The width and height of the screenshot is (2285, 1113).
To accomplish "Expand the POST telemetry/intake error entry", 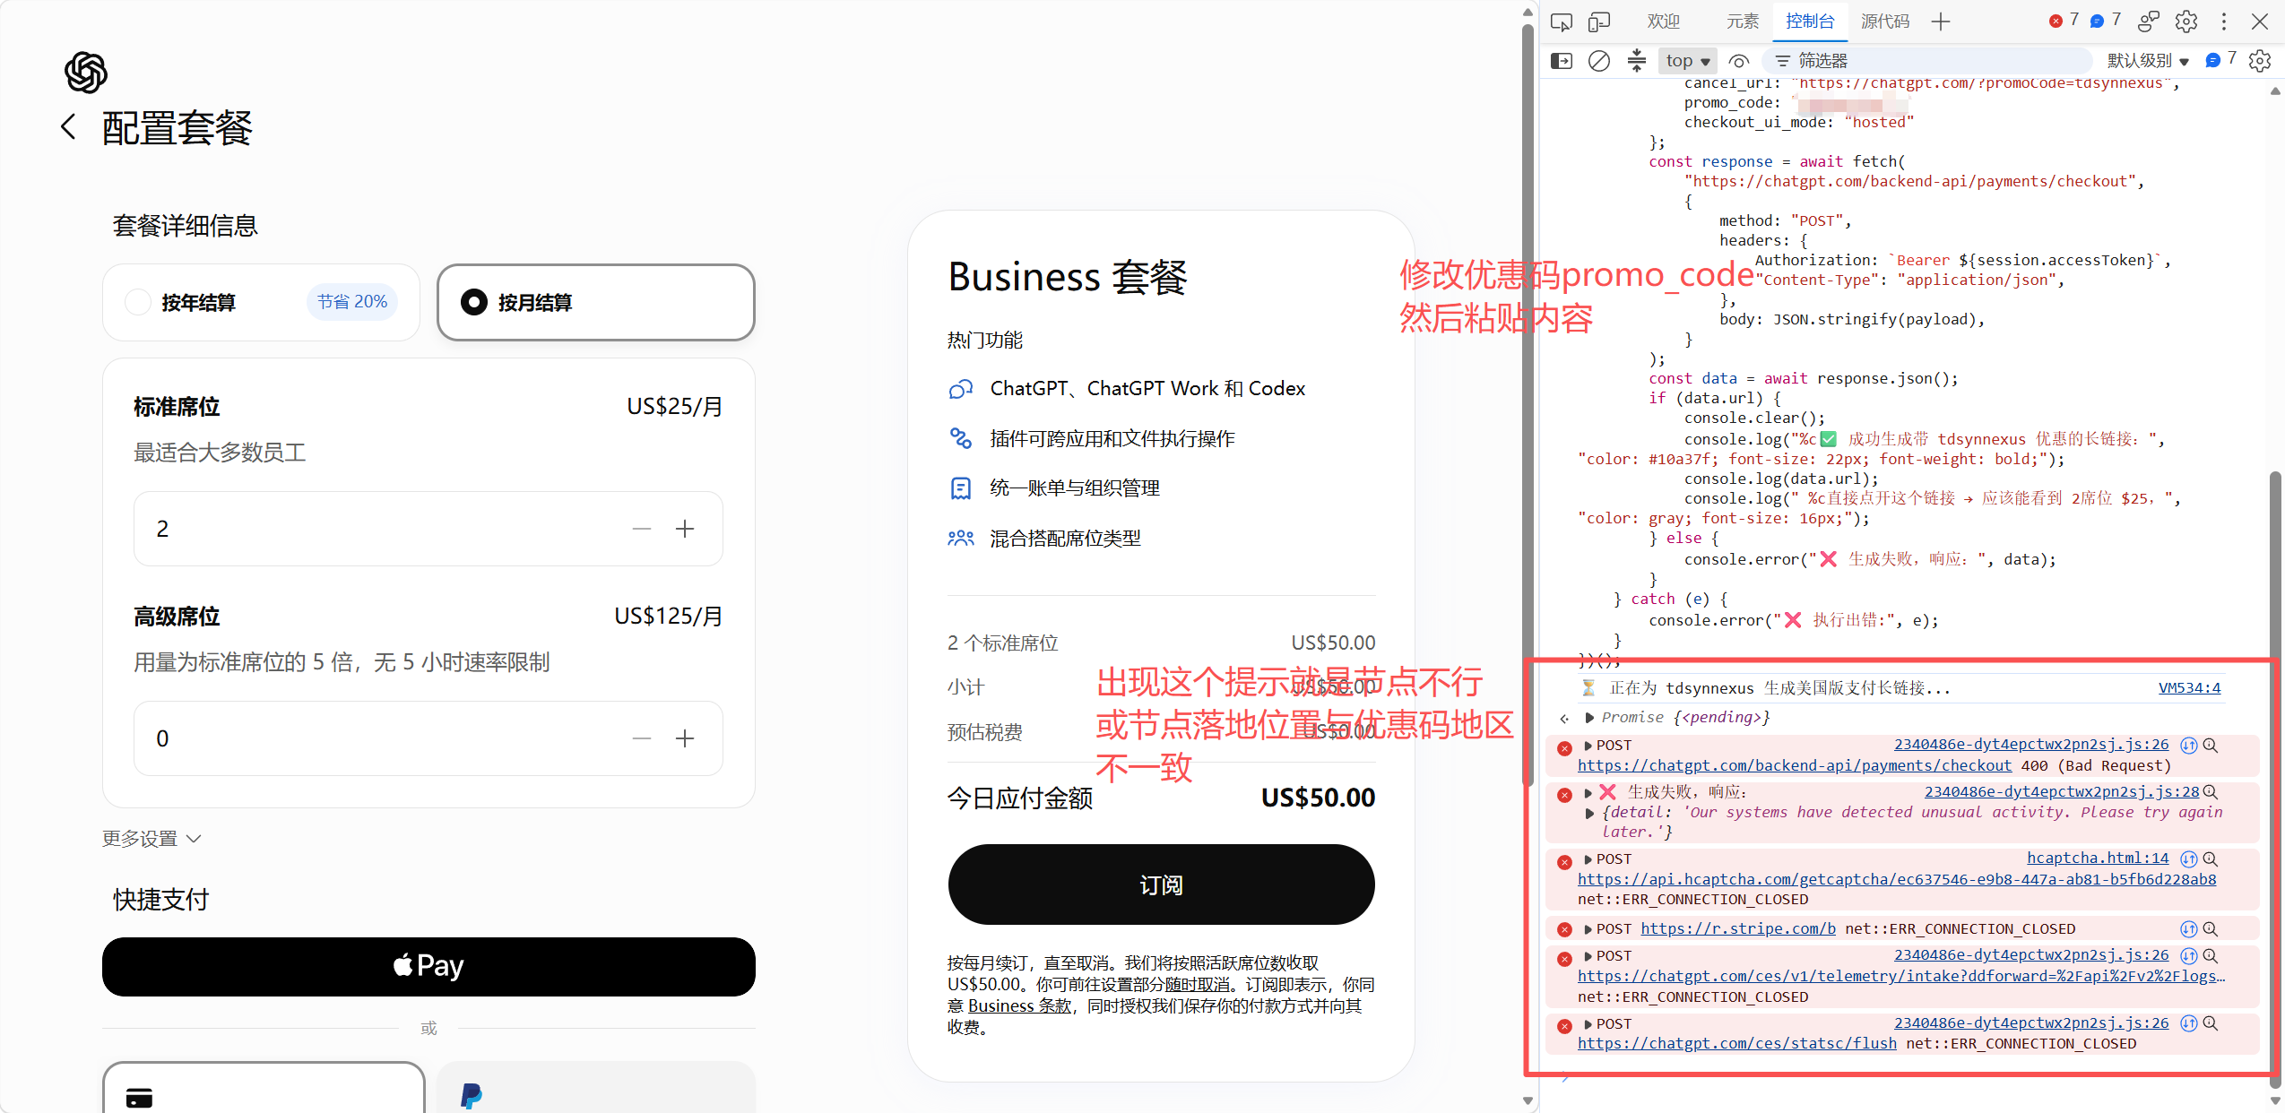I will 1588,956.
